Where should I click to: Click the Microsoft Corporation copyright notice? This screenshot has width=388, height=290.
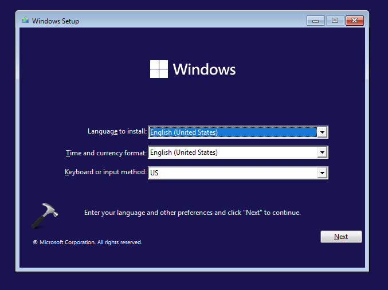87,242
